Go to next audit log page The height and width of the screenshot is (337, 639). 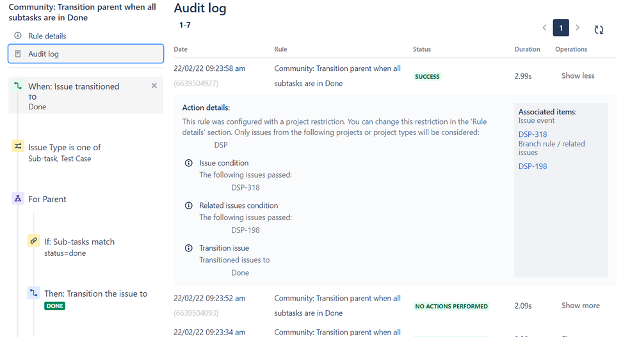point(578,27)
